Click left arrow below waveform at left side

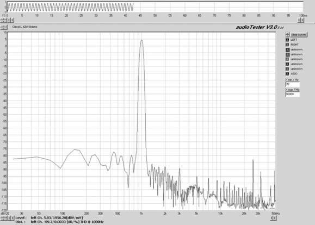pos(9,20)
